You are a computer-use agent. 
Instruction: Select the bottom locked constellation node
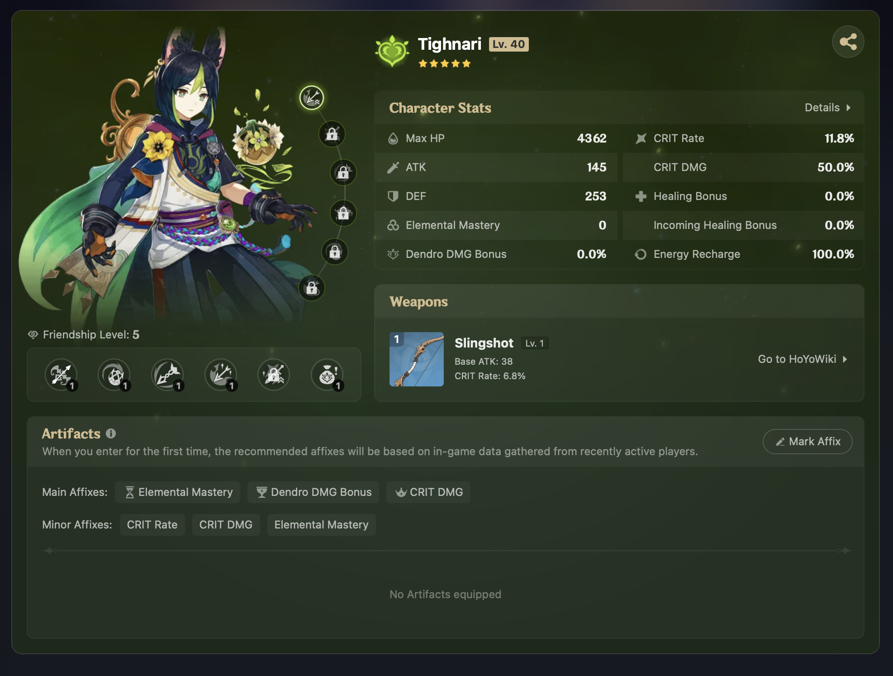[x=312, y=288]
